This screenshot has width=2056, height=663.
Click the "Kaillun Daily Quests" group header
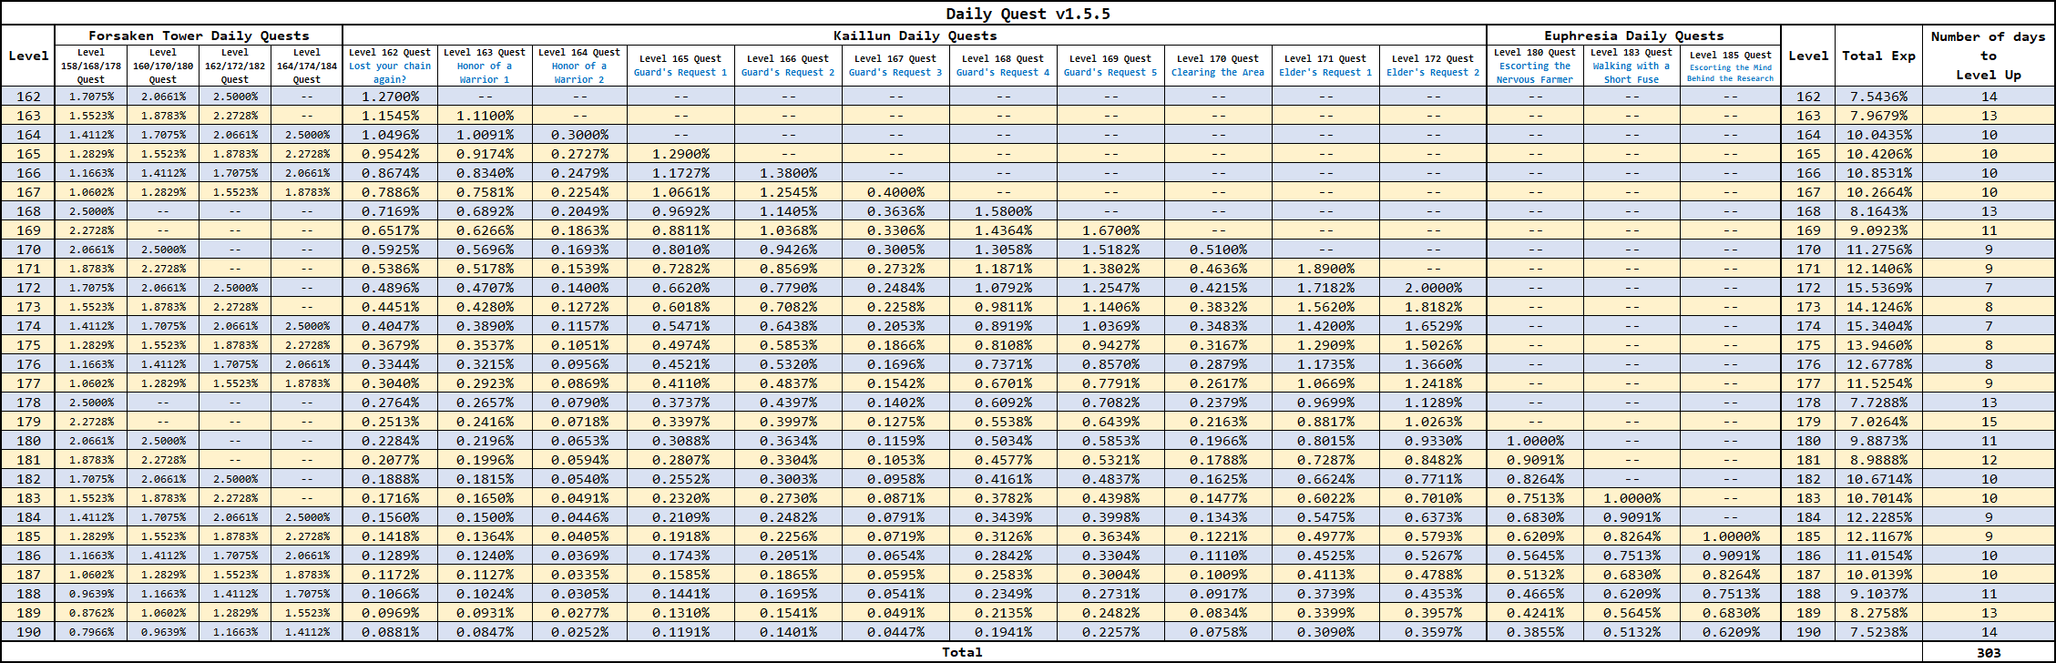pyautogui.click(x=915, y=36)
